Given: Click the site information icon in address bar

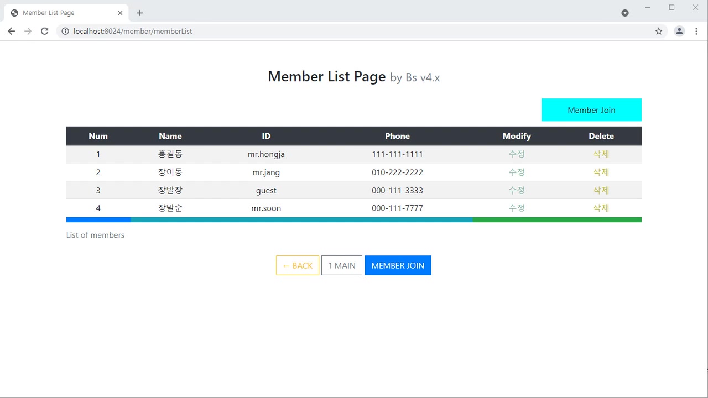Looking at the screenshot, I should (x=65, y=31).
